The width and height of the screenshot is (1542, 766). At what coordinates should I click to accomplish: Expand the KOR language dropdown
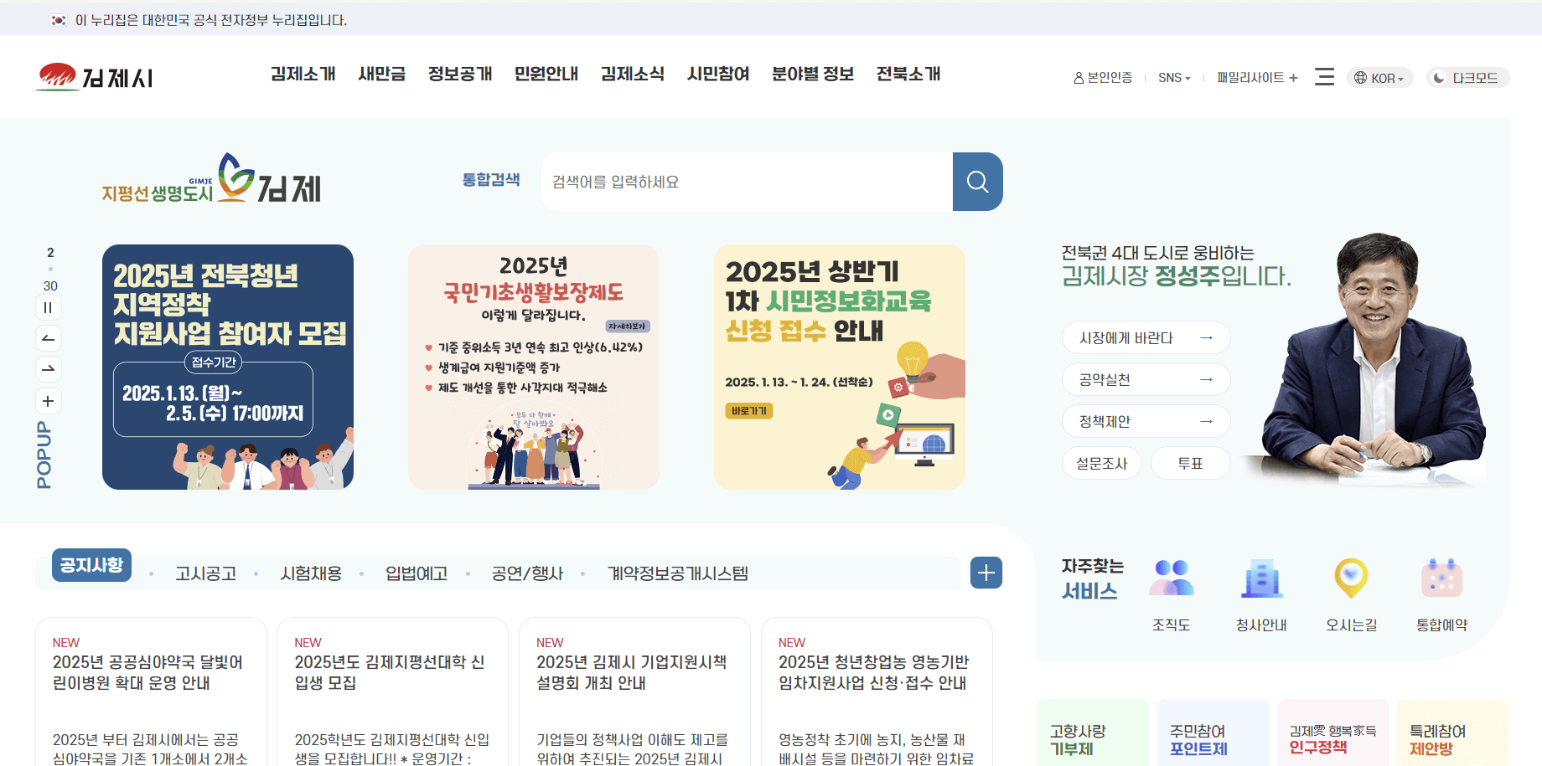pos(1379,77)
